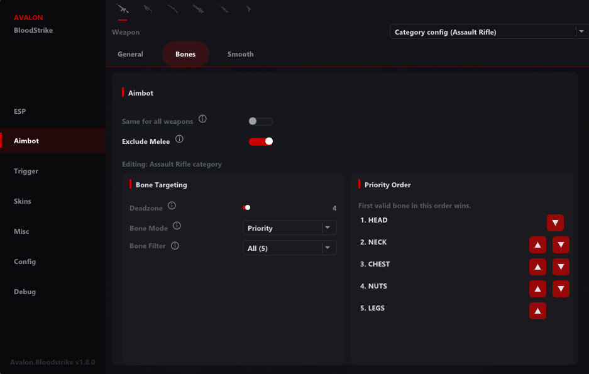Select the shotgun weapon category icon

pos(173,9)
